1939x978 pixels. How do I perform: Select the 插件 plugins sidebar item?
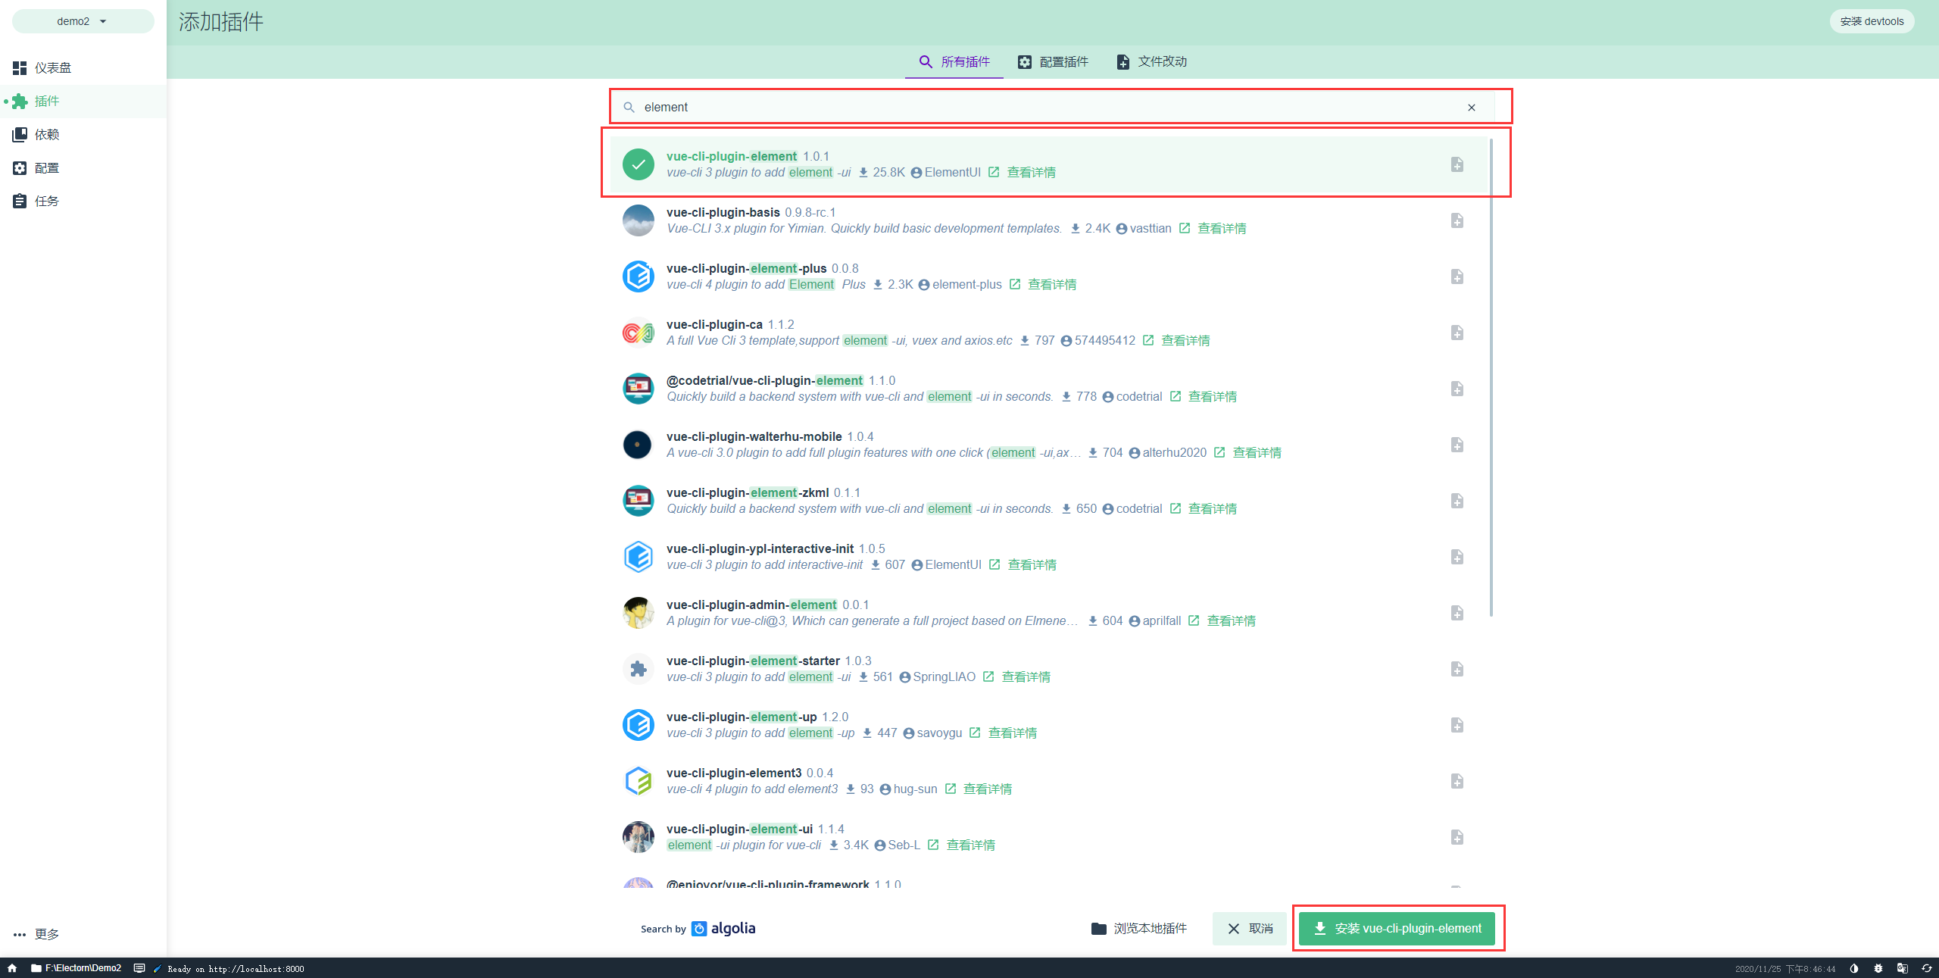tap(83, 102)
